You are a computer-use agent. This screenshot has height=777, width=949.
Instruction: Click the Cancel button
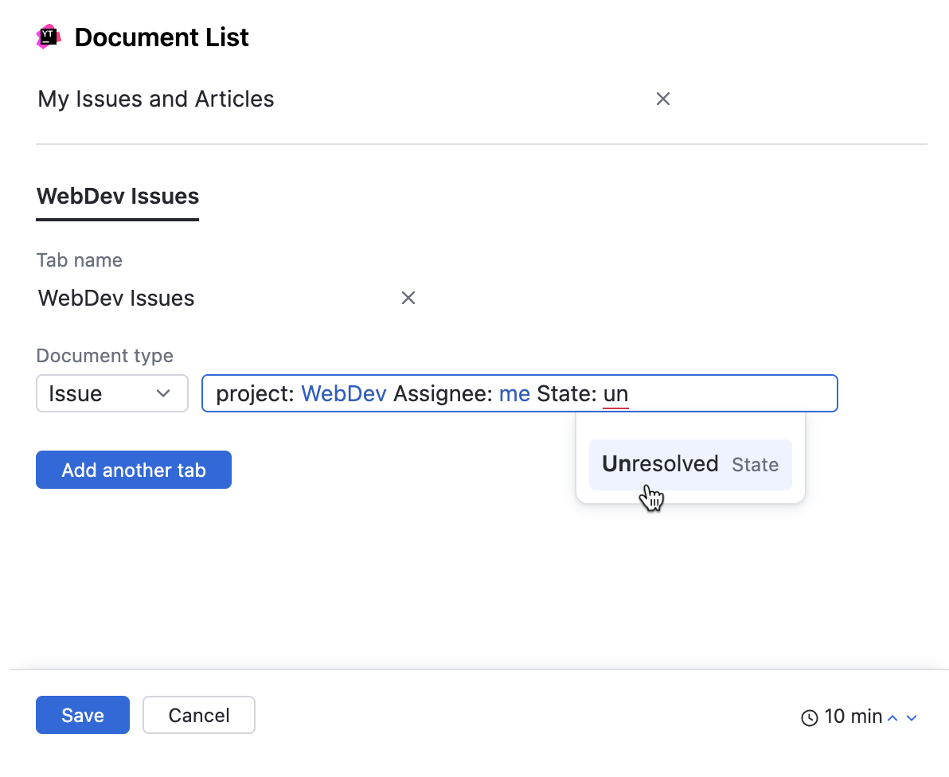pyautogui.click(x=198, y=715)
